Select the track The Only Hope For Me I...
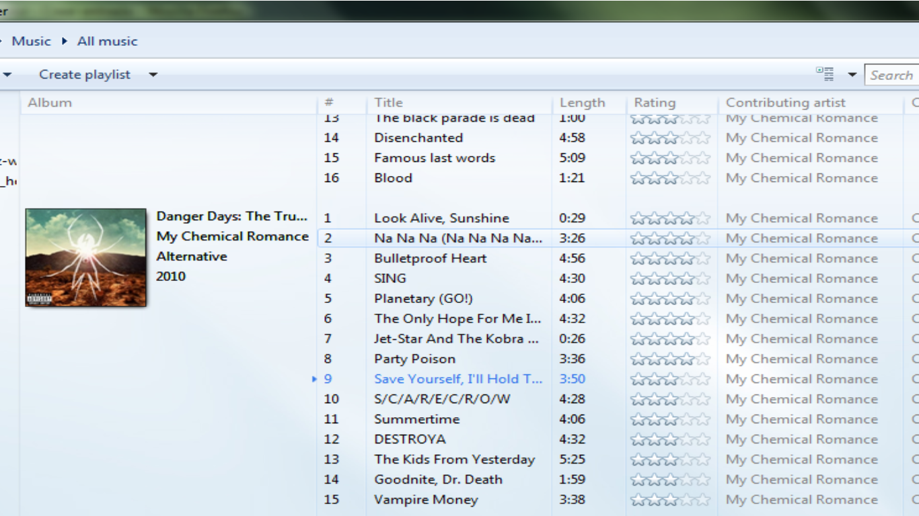Image resolution: width=919 pixels, height=516 pixels. click(457, 319)
